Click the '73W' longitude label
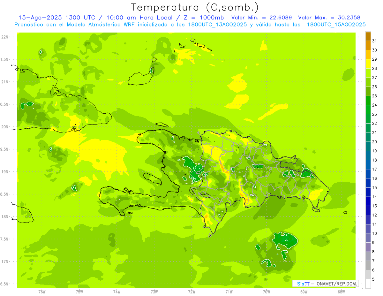 click(x=154, y=292)
